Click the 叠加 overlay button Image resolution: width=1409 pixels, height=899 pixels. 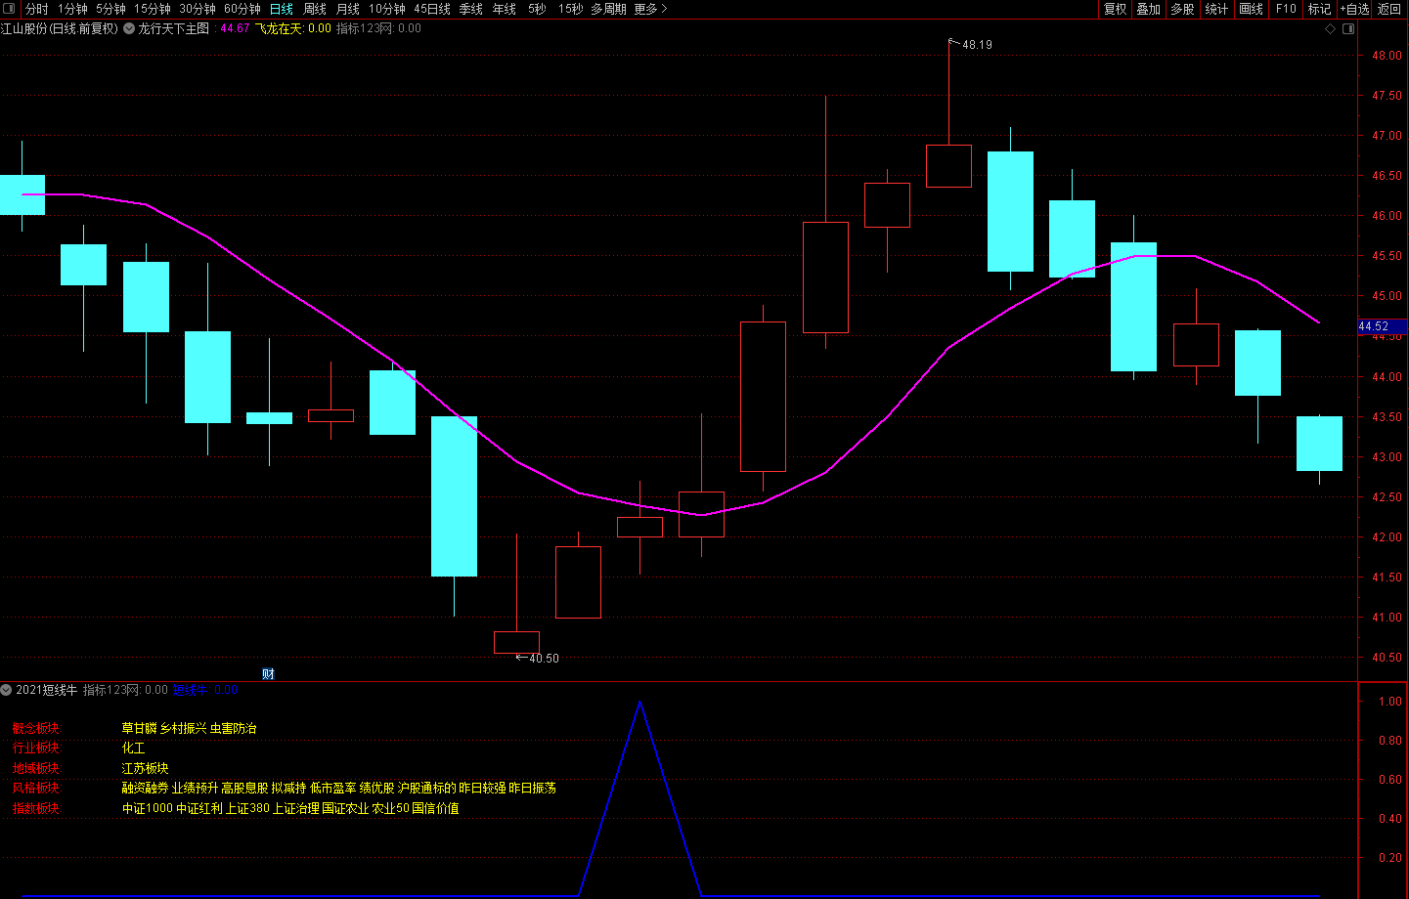1149,9
